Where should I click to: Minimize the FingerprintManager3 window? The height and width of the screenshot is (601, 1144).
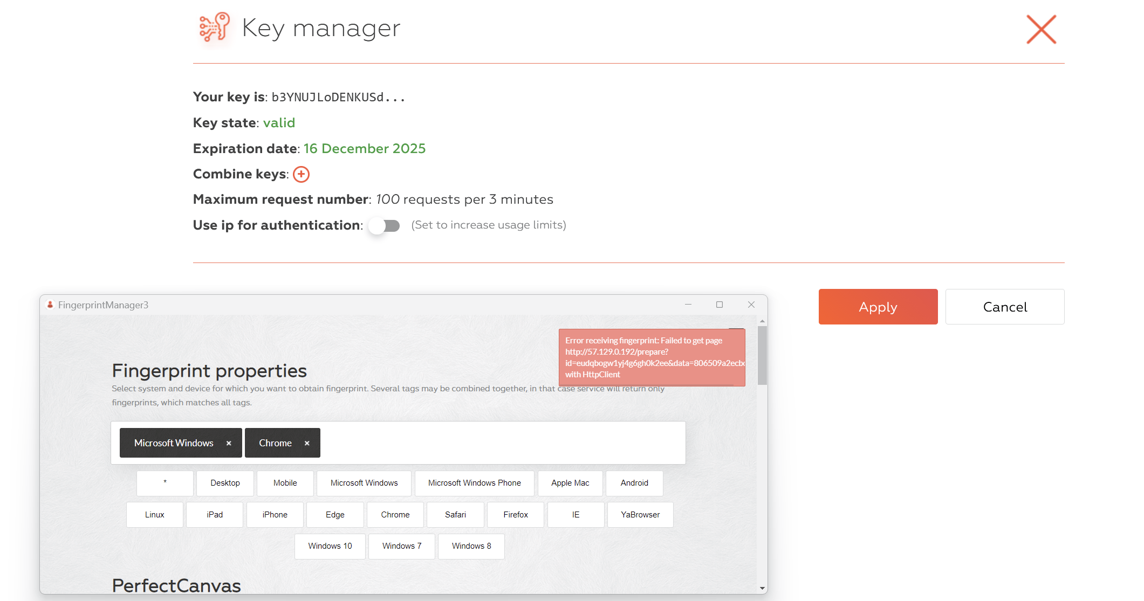pyautogui.click(x=688, y=305)
